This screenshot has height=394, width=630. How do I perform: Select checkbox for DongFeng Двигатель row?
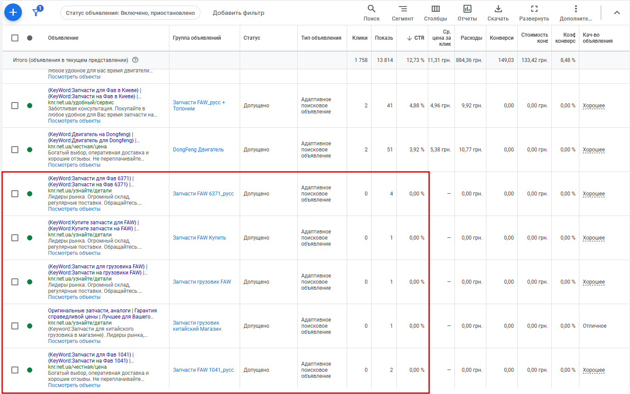coord(15,150)
